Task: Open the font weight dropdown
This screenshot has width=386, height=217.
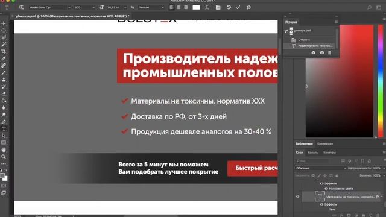Action: click(x=84, y=8)
